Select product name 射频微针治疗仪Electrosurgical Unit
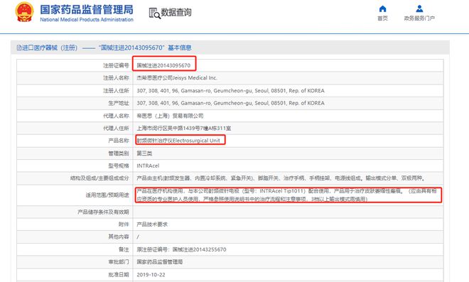The height and width of the screenshot is (282, 469). click(178, 140)
